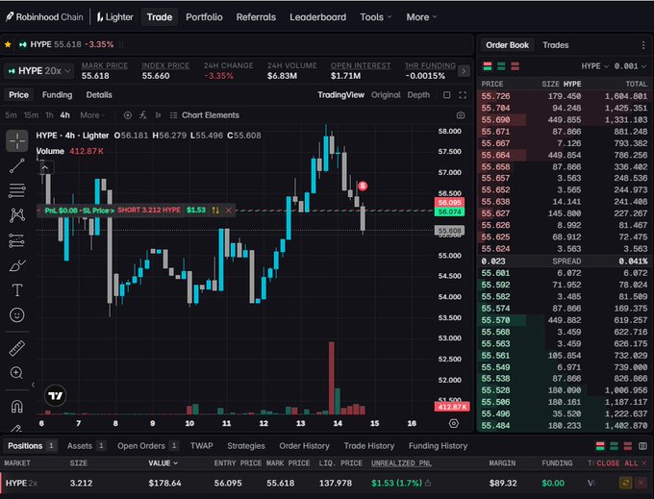Toggle the magnet snap mode
This screenshot has height=499, width=654.
point(17,406)
